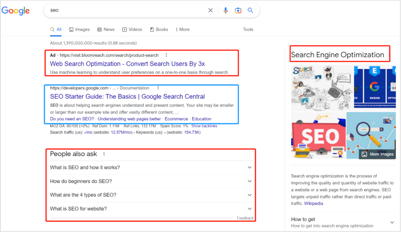
Task: Click the Google logo
Action: coord(16,11)
